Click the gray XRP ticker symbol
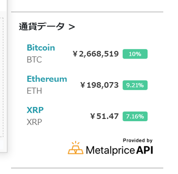Viewport: 178px width, 174px height. pos(34,122)
